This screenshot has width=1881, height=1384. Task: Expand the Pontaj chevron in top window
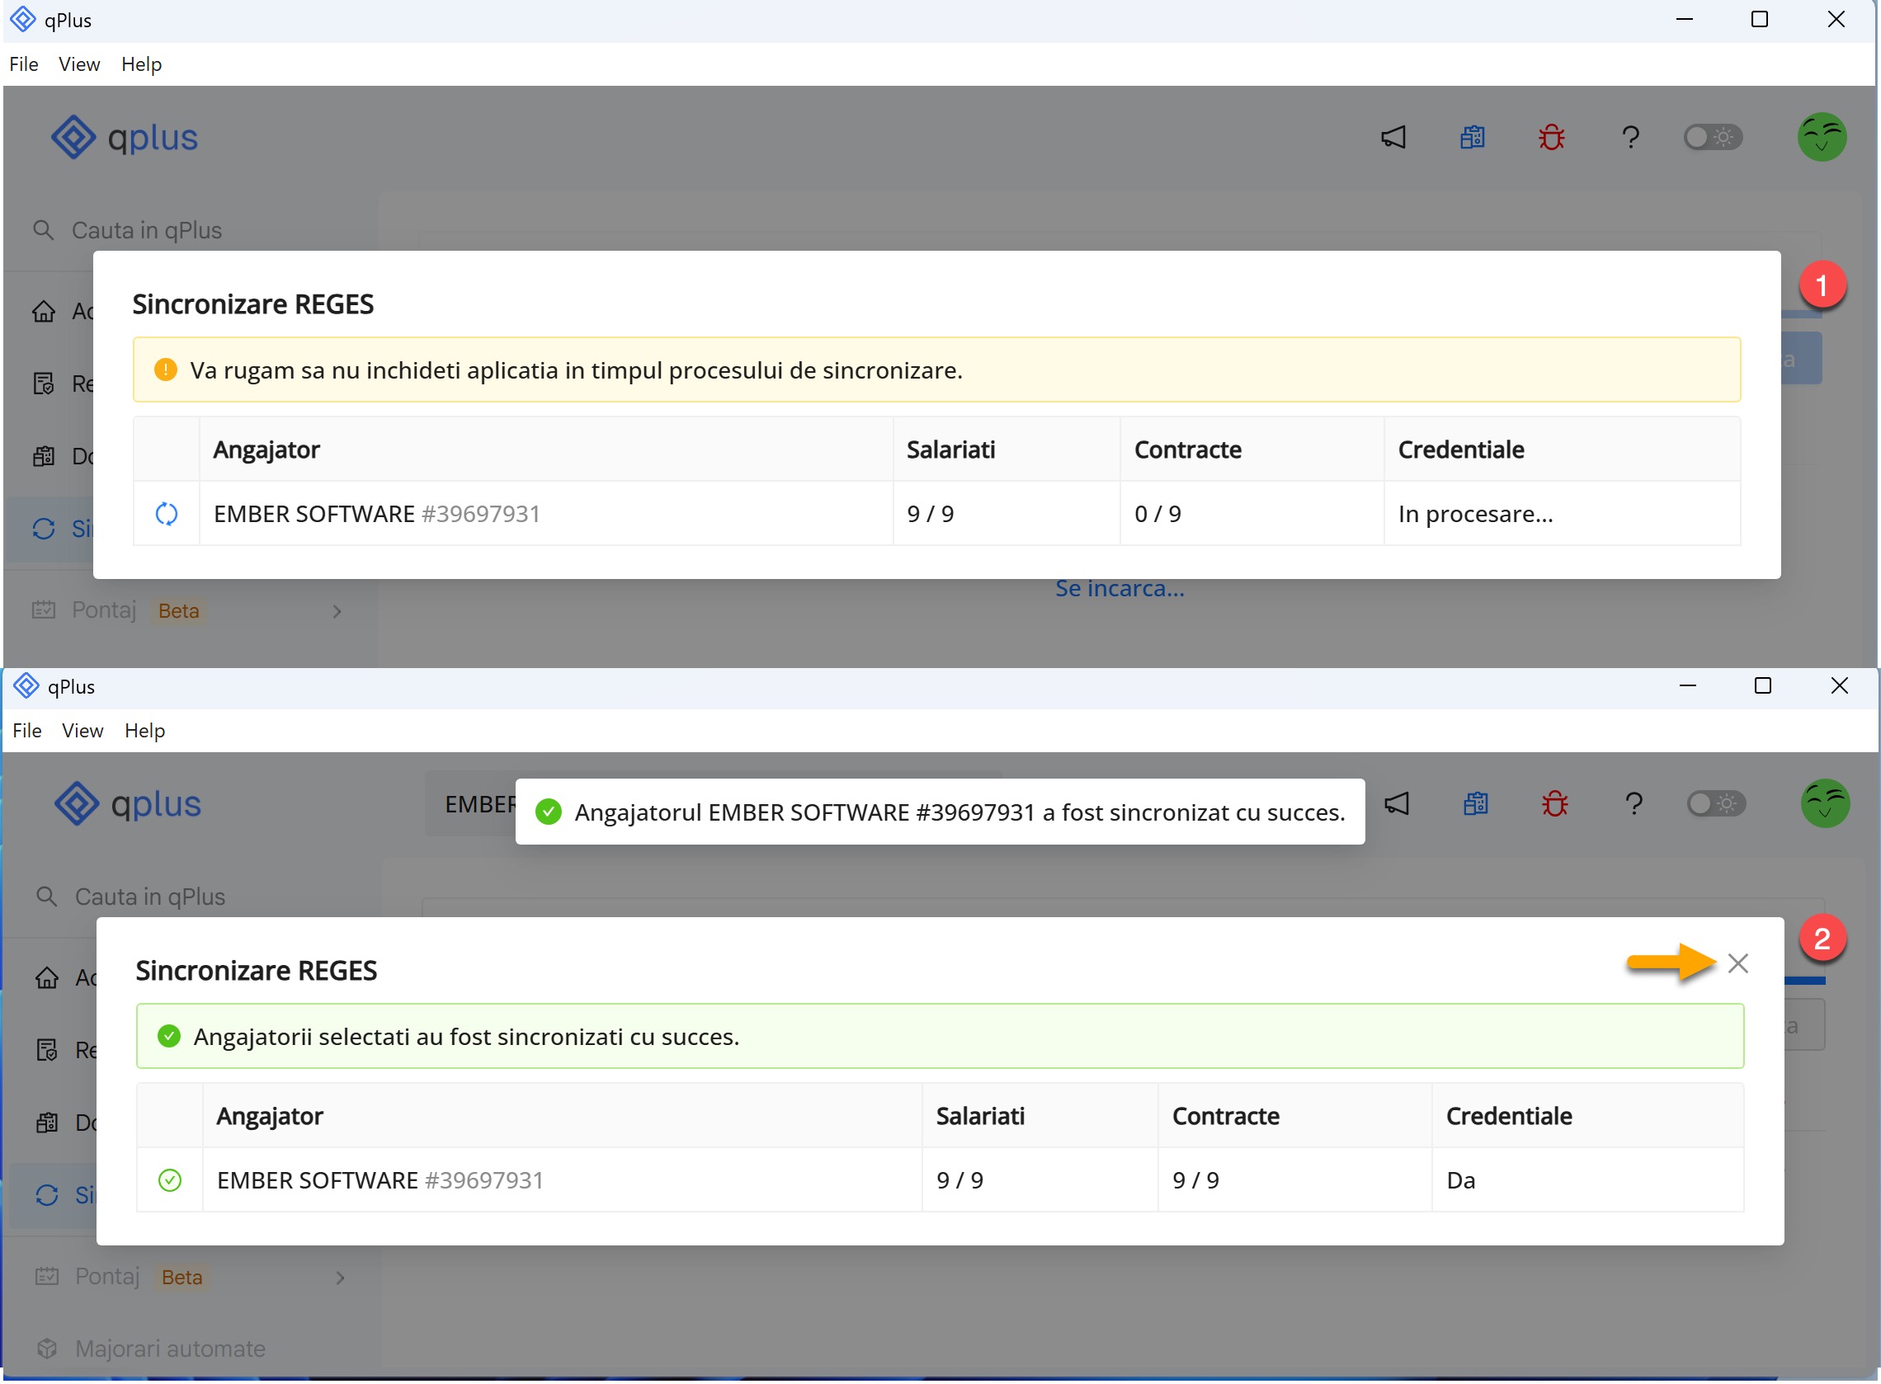[x=337, y=611]
